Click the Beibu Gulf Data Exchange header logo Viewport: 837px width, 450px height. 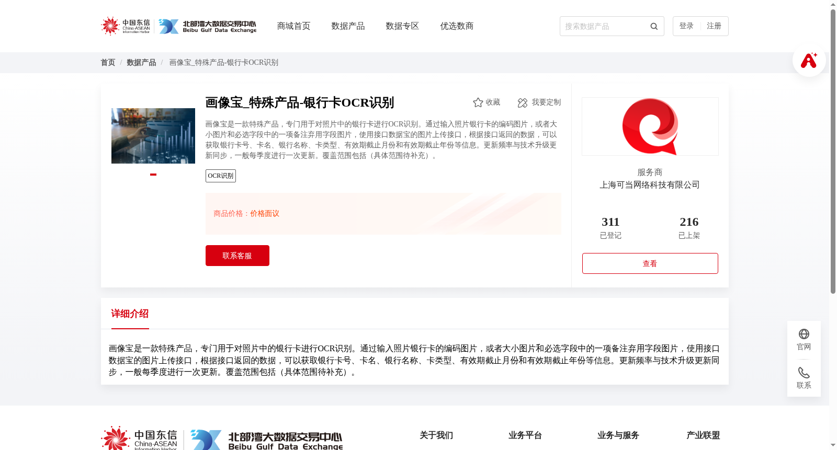coord(208,26)
